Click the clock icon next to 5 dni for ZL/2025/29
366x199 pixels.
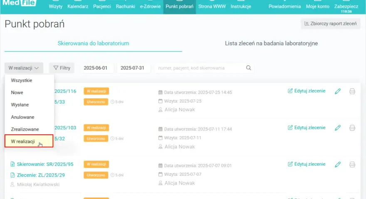113,175
